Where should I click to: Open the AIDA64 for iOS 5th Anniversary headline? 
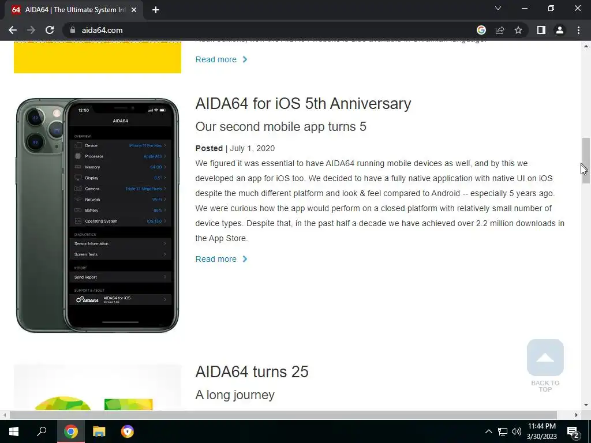[303, 104]
